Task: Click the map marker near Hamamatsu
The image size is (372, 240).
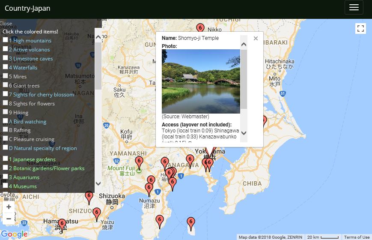Action: (x=62, y=225)
